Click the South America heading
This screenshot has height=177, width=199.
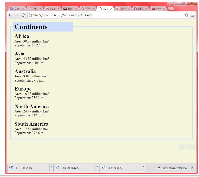pos(32,124)
